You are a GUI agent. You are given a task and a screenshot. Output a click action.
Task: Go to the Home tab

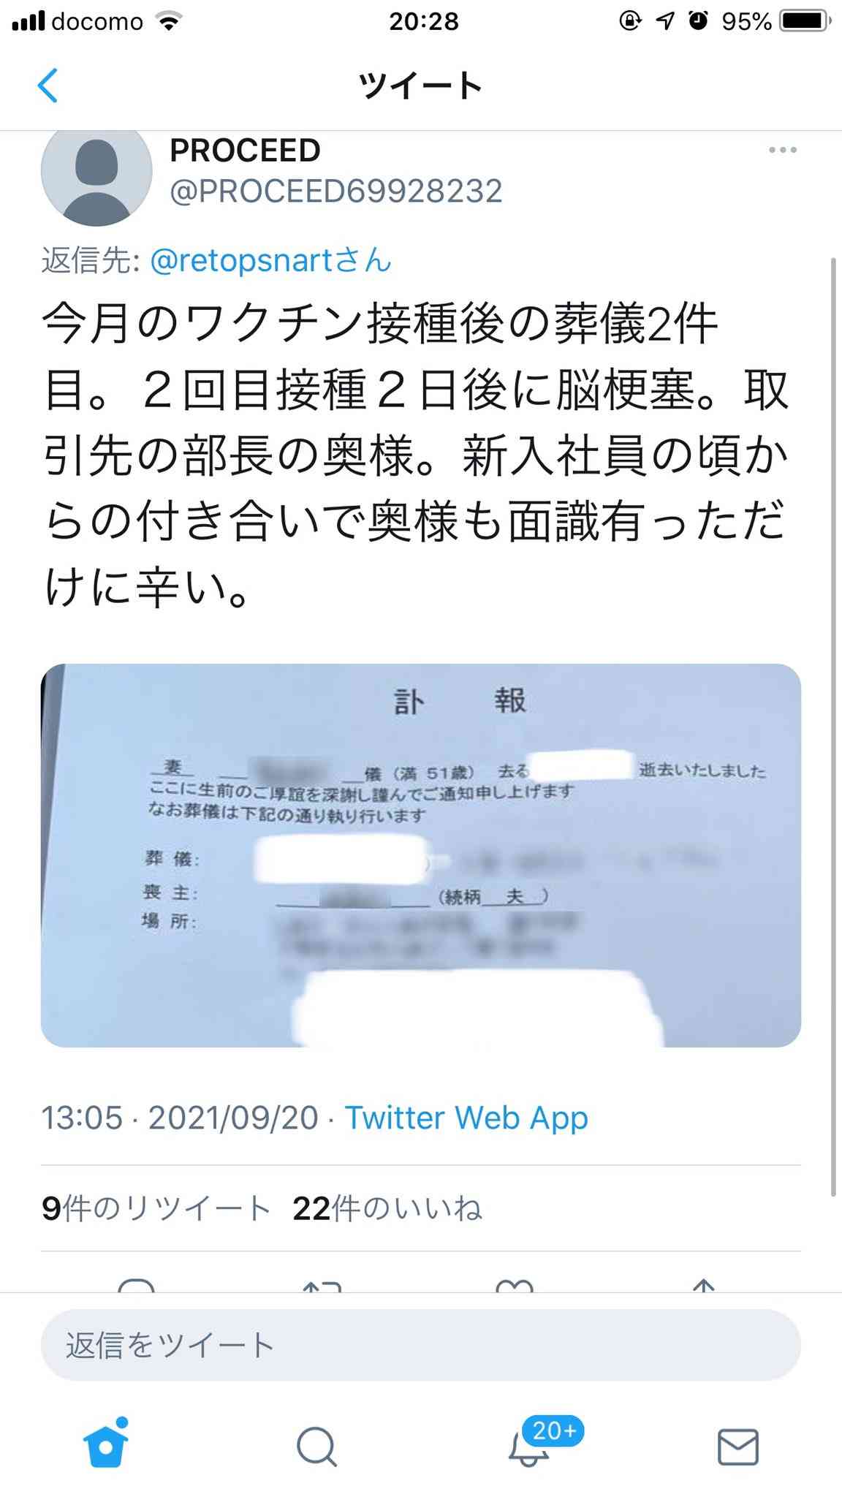[106, 1447]
